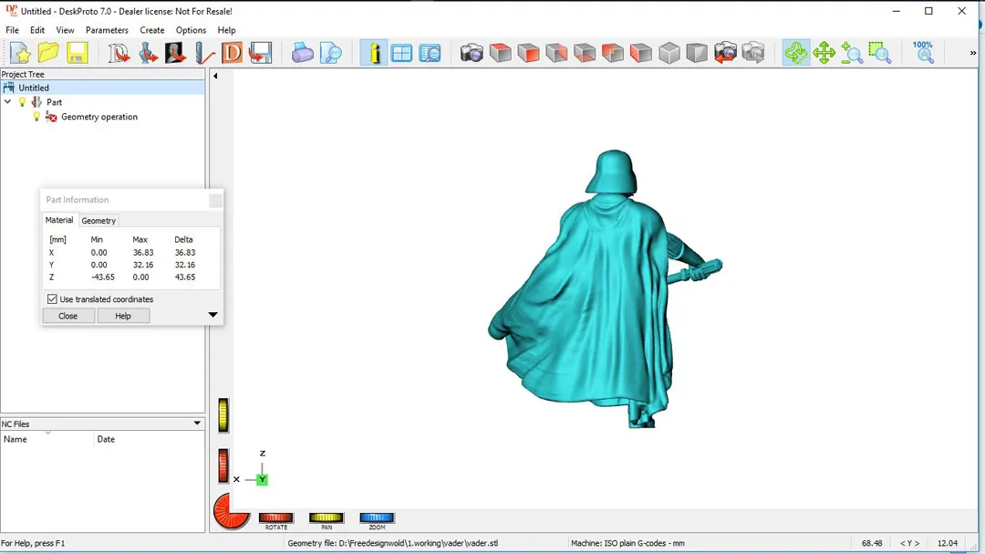This screenshot has height=554, width=985.
Task: Open the cutter toolpath icon with red line
Action: click(x=204, y=53)
